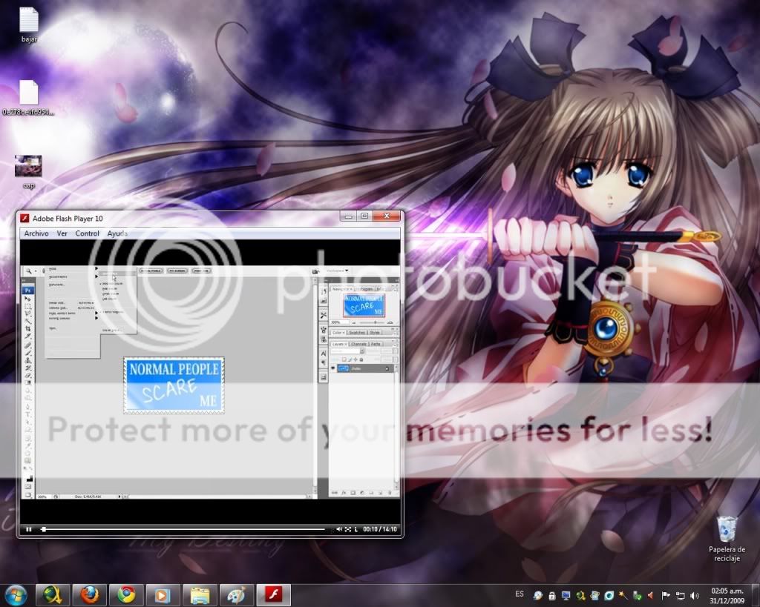Open Paint from the taskbar
Screen dimensions: 760x607
tap(237, 595)
